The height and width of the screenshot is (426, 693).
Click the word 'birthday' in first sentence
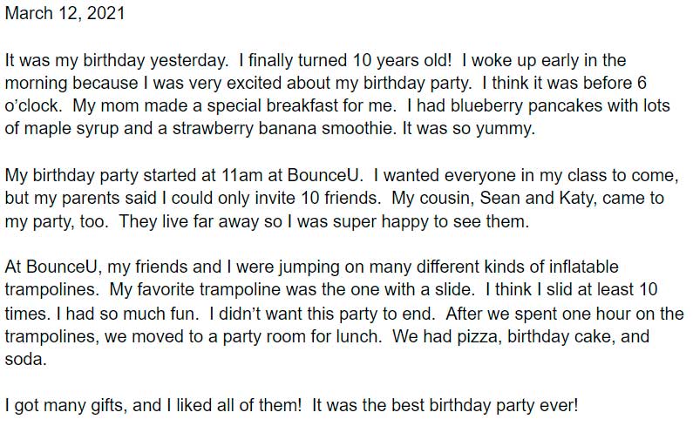[114, 60]
